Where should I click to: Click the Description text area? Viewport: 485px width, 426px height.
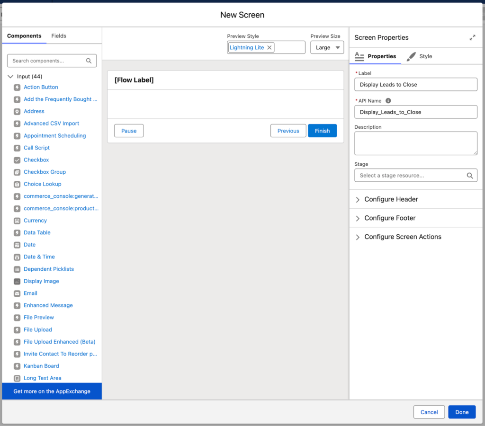(416, 143)
